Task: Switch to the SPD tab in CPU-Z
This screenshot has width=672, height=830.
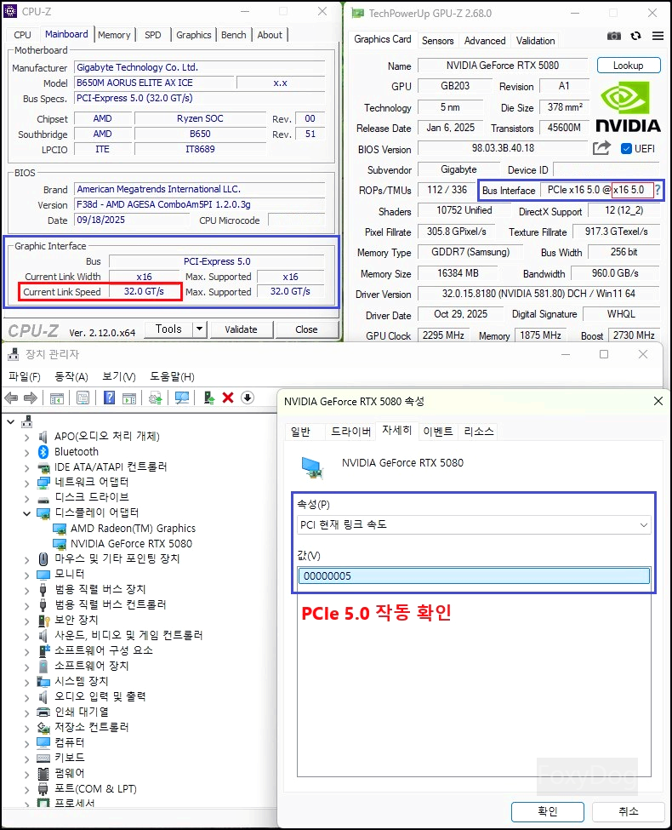Action: (x=153, y=35)
